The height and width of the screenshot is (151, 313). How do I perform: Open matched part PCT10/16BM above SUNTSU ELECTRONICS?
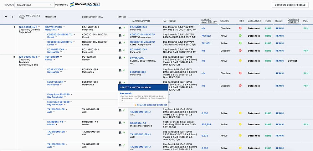click(137, 58)
